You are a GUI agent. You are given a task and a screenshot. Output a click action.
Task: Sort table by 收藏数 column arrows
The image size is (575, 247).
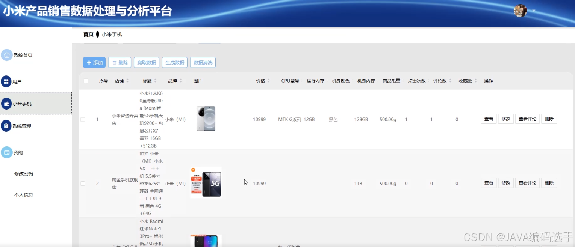(x=475, y=81)
